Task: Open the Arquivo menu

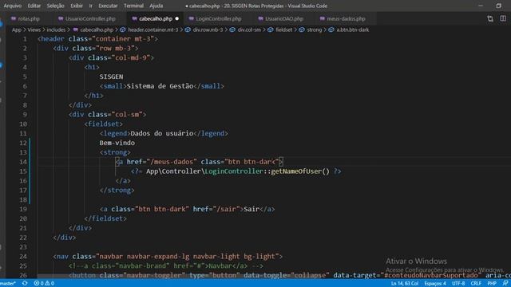Action: coord(13,6)
